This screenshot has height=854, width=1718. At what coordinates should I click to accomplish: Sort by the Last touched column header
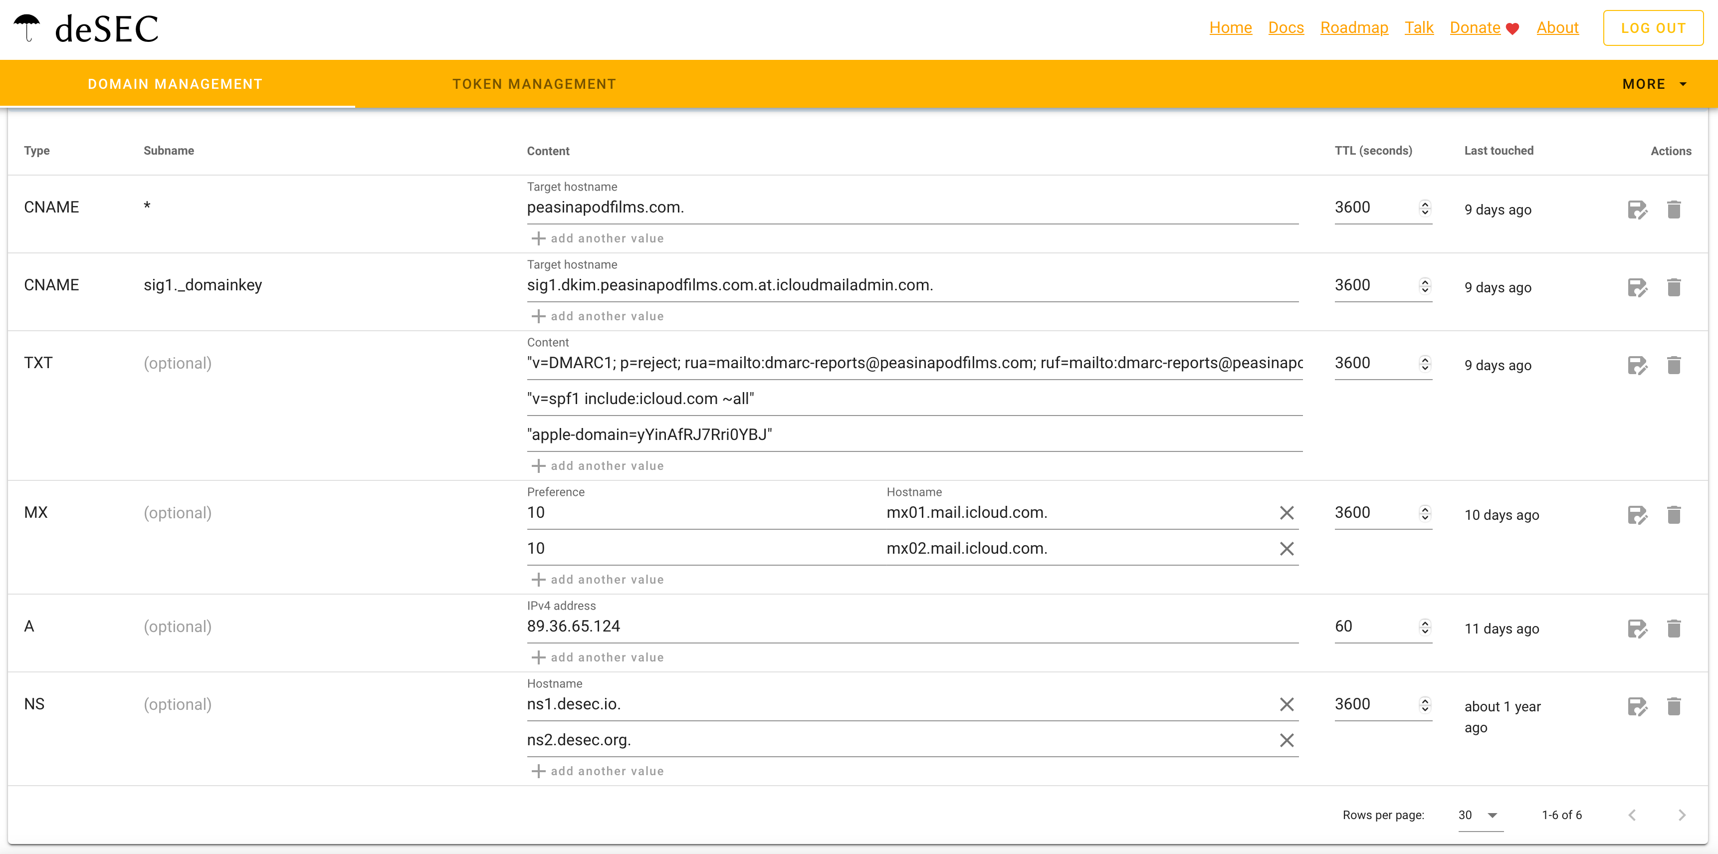point(1499,151)
